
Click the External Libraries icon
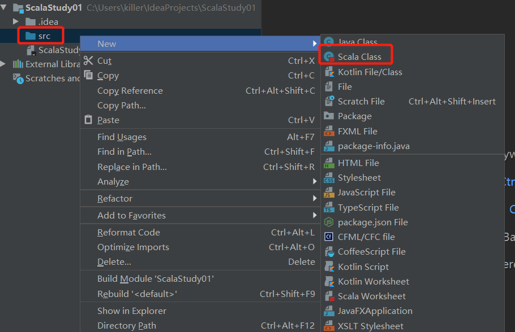(18, 64)
